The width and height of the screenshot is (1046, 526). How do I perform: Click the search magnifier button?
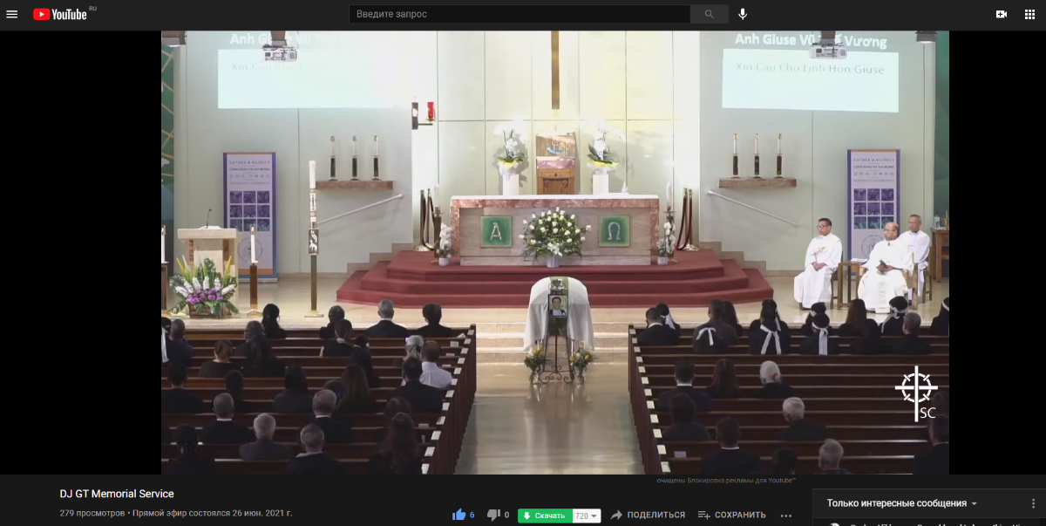tap(709, 14)
